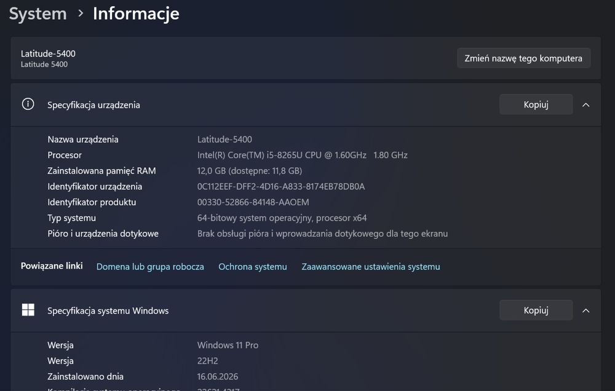Click the Latitude-5400 computer name heading
The height and width of the screenshot is (391, 615).
point(48,53)
